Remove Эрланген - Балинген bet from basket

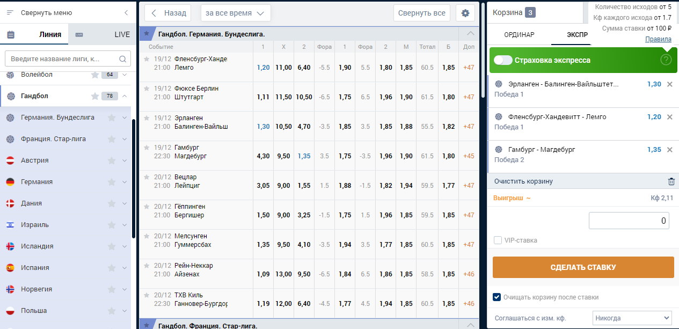click(669, 84)
